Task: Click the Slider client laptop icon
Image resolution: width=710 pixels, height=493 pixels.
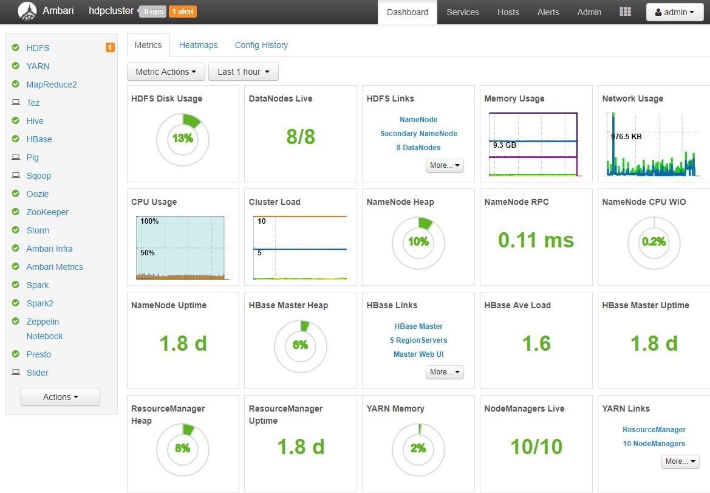Action: click(15, 373)
